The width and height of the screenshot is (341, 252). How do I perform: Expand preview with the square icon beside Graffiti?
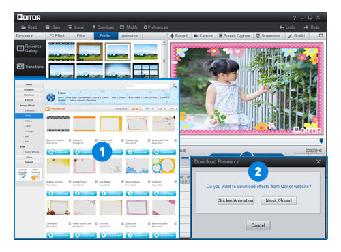[321, 35]
